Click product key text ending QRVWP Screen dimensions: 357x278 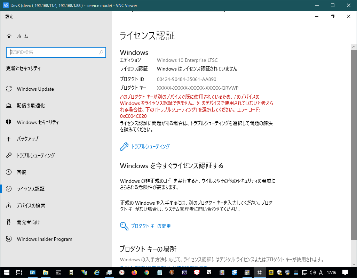tap(198, 88)
